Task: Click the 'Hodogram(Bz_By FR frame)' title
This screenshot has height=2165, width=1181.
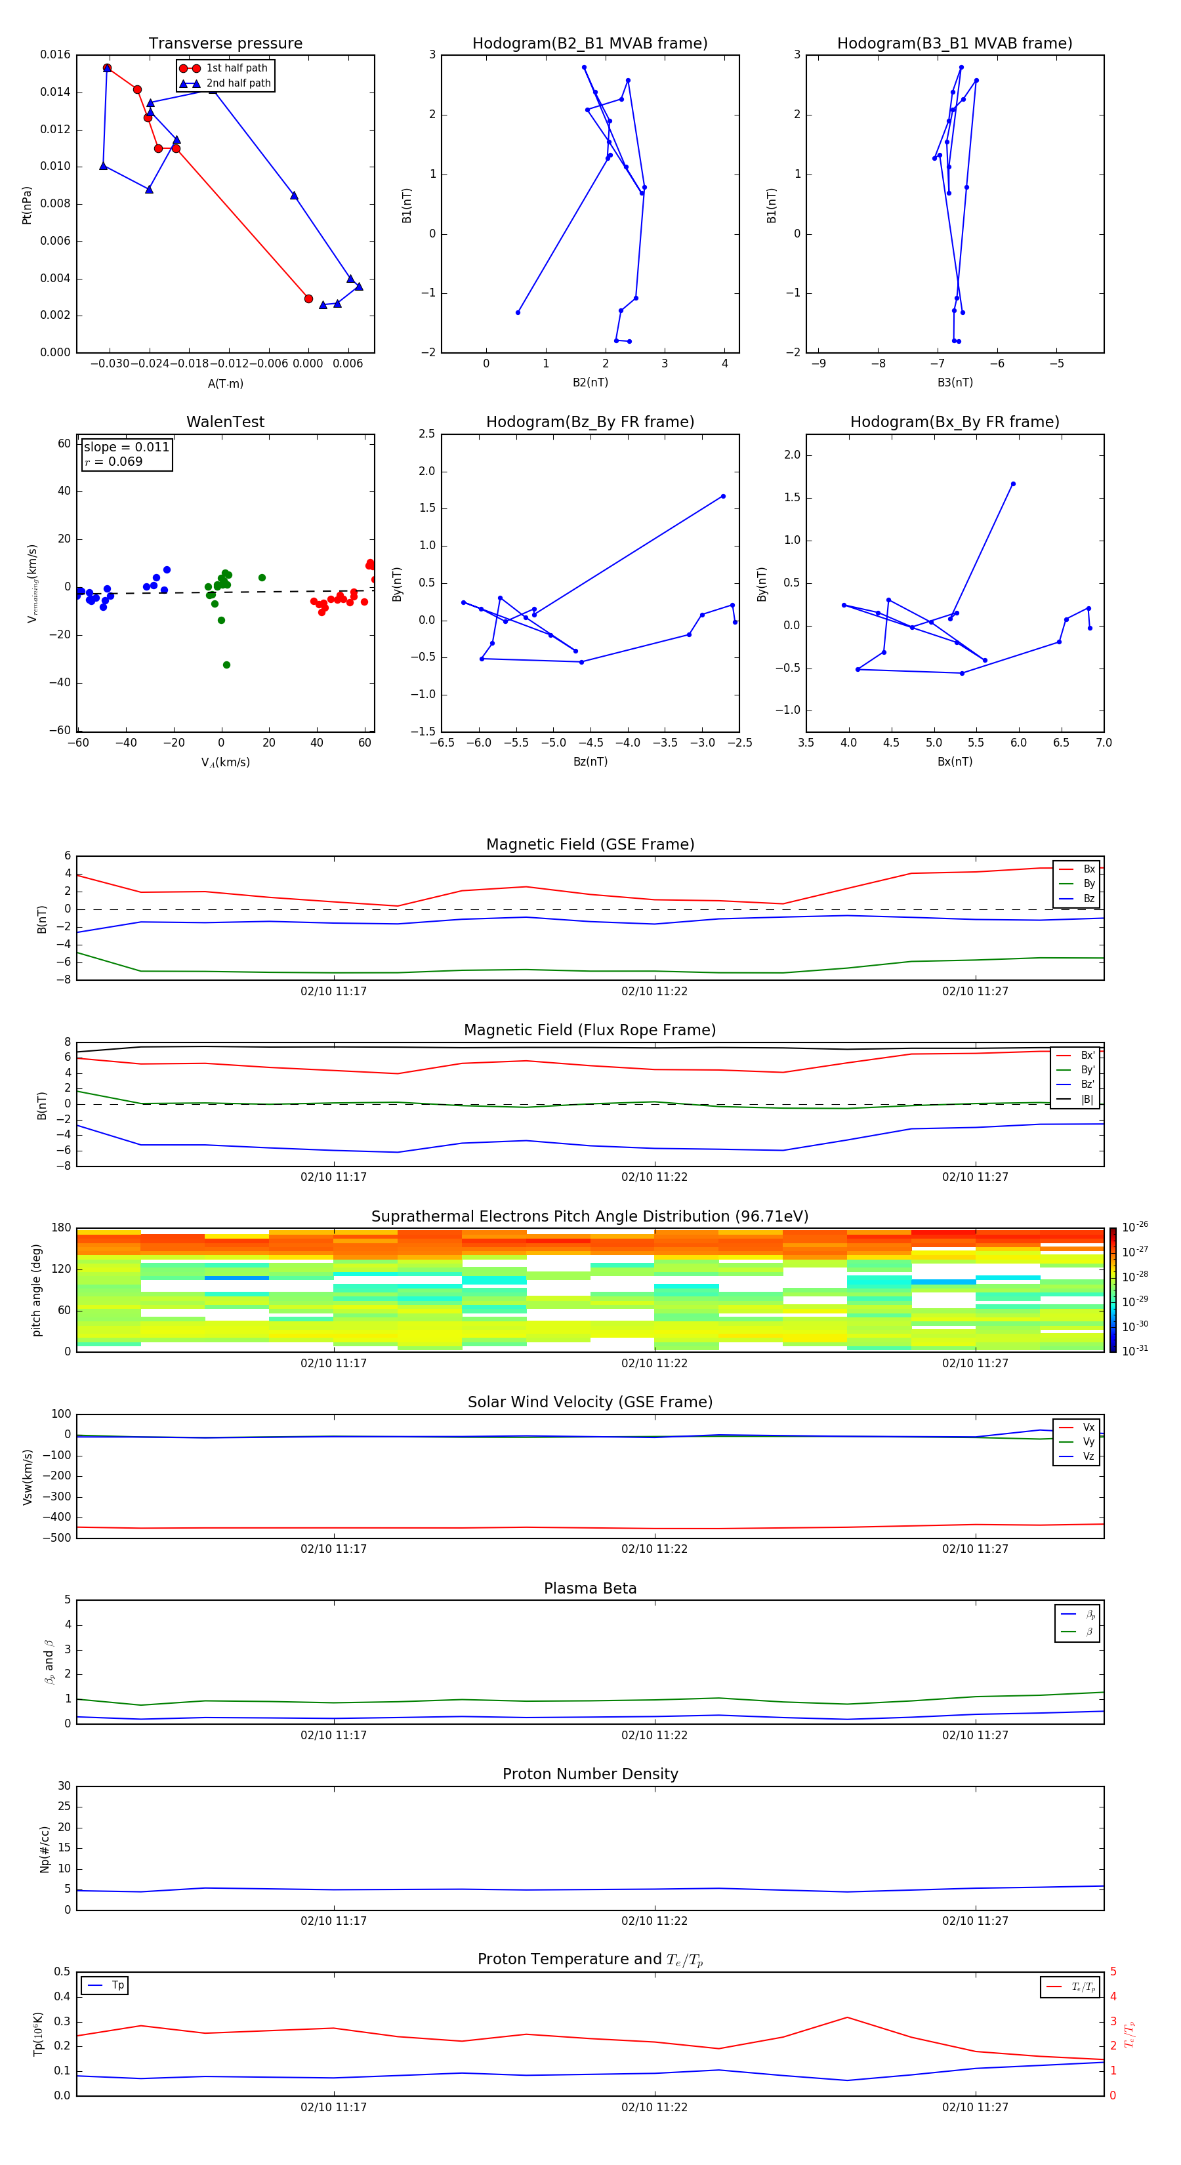Action: 590,422
